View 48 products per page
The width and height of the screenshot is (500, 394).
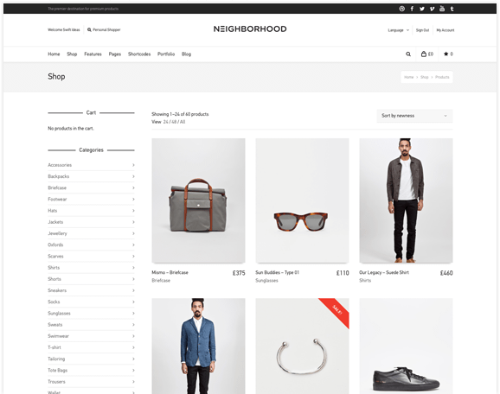[174, 122]
